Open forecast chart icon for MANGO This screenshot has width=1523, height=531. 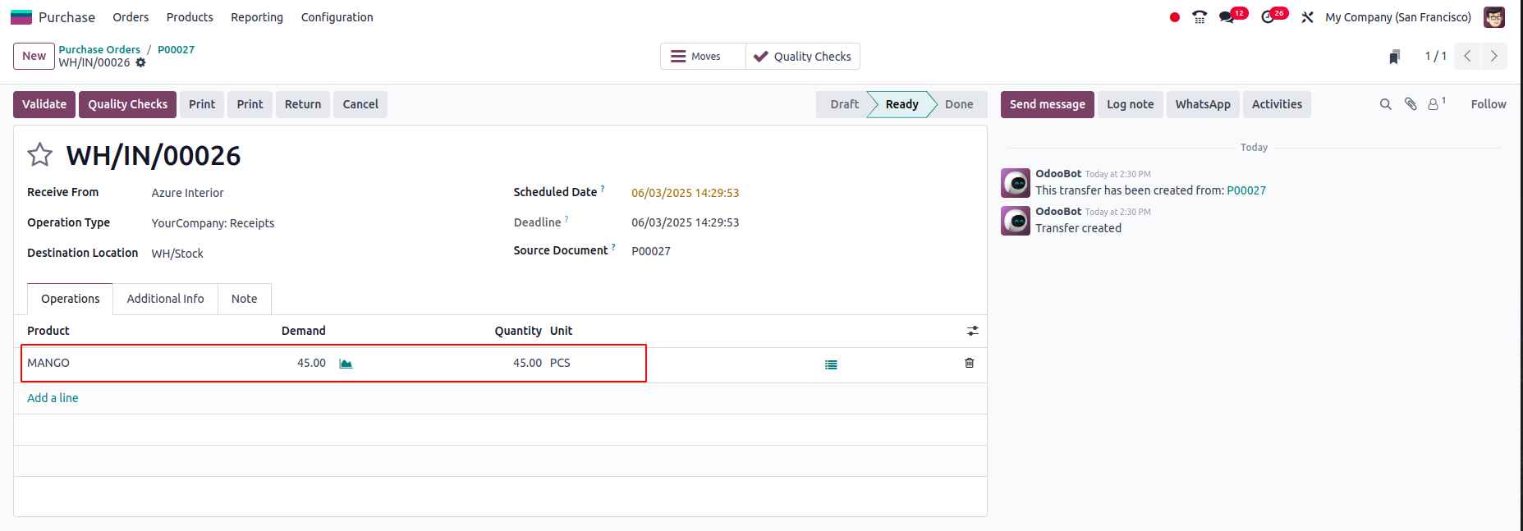click(x=346, y=364)
